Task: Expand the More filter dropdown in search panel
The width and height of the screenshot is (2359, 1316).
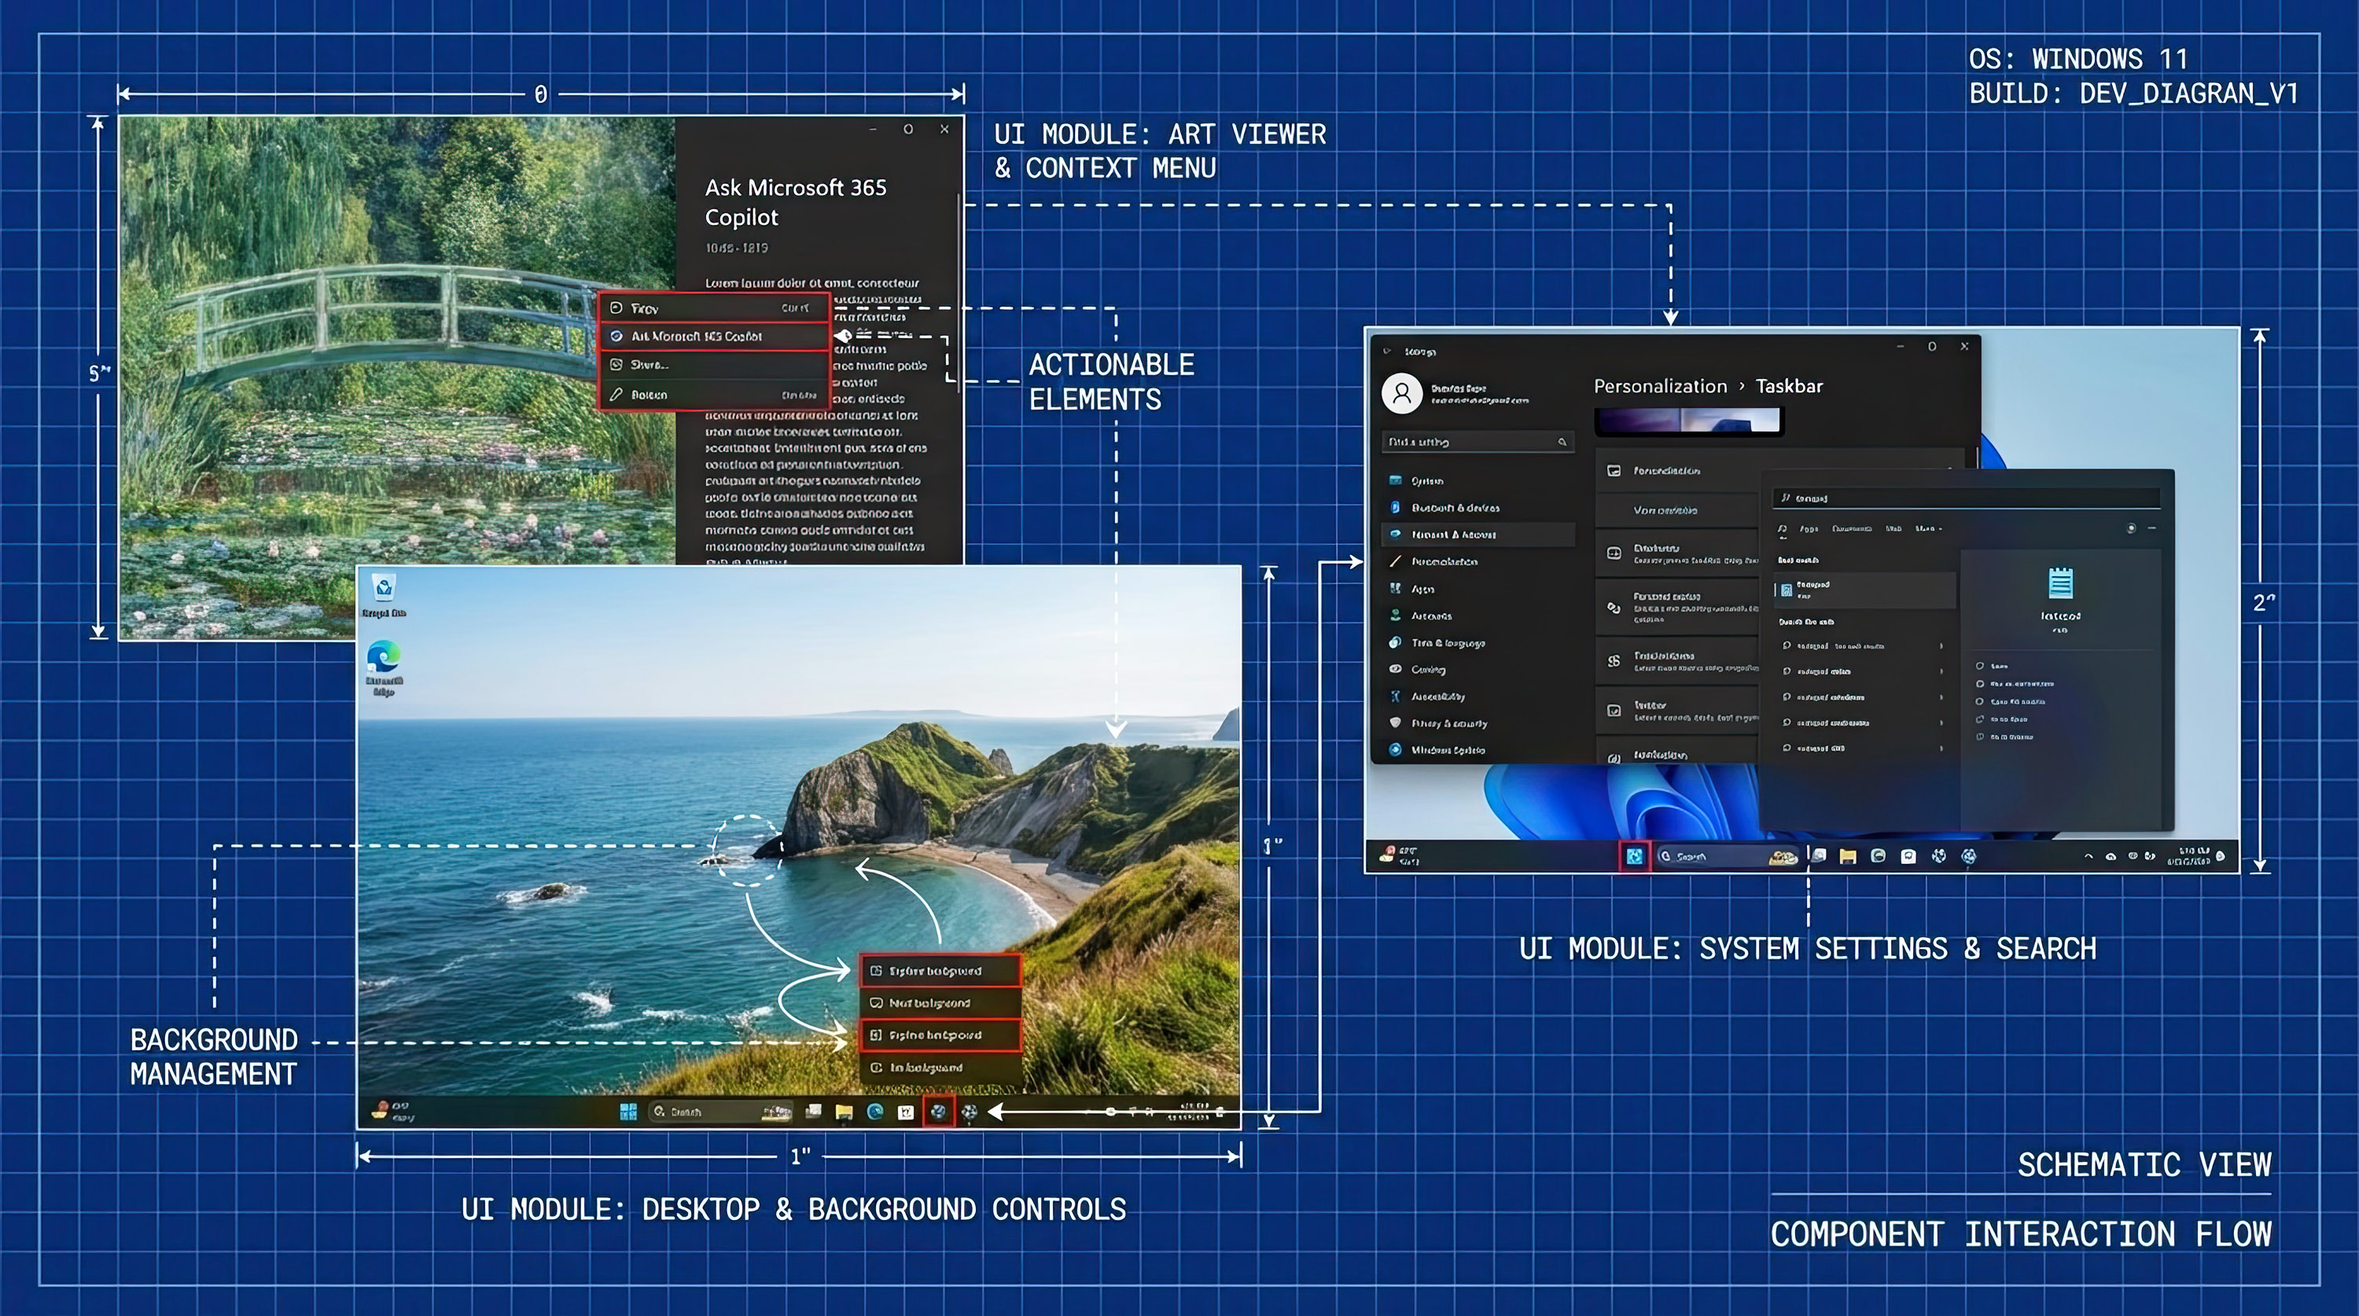Action: [1930, 528]
